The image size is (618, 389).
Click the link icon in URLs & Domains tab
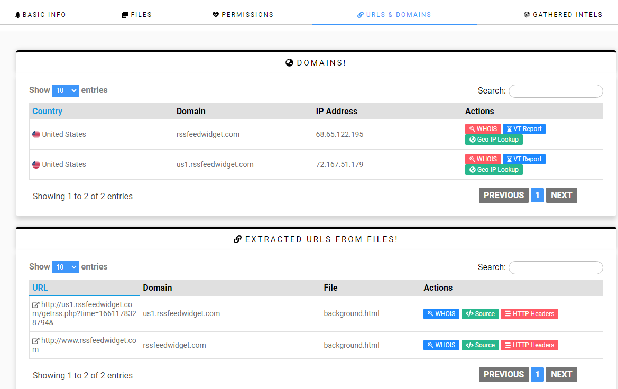click(360, 15)
